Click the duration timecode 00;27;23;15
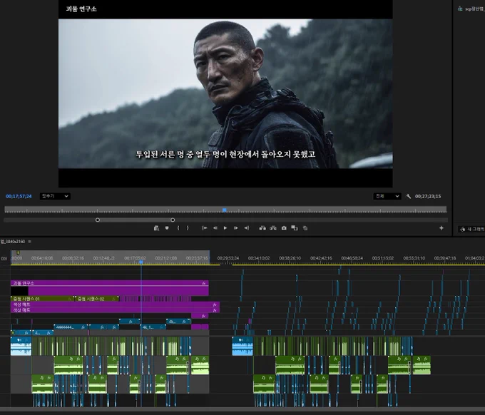 [428, 196]
